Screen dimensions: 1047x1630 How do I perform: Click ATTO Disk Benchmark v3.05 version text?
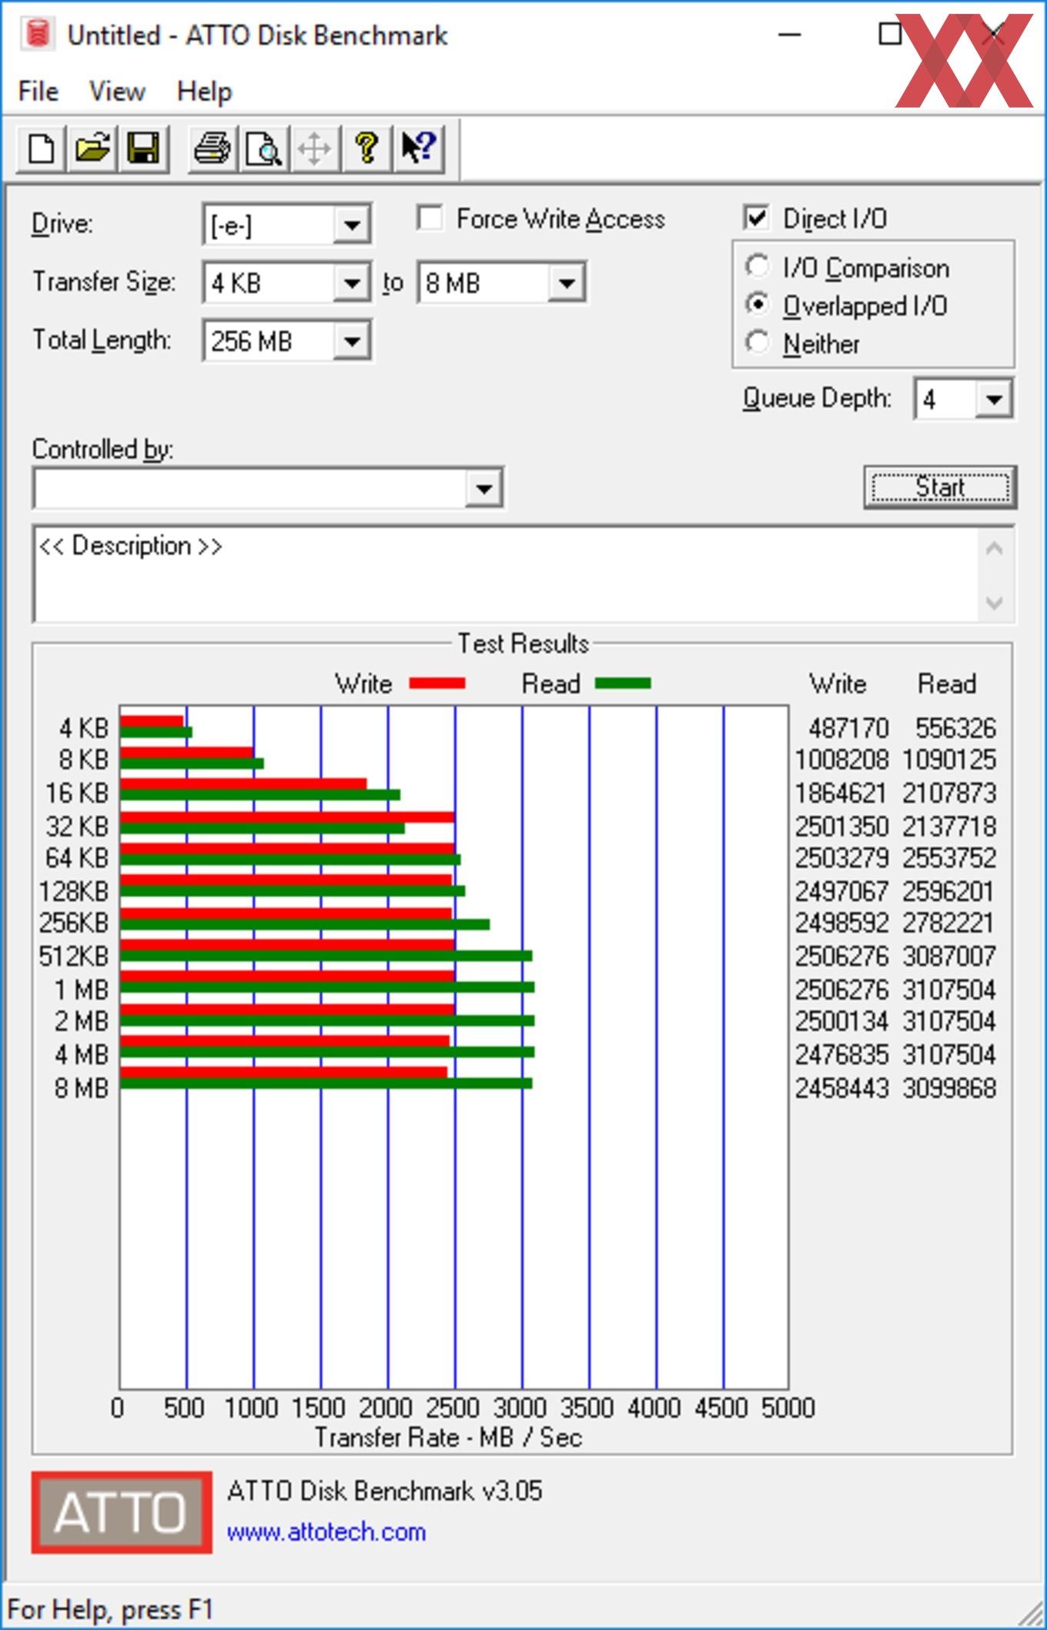(x=384, y=1491)
